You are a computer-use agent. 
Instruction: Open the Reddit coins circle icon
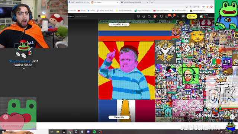[x=144, y=16]
